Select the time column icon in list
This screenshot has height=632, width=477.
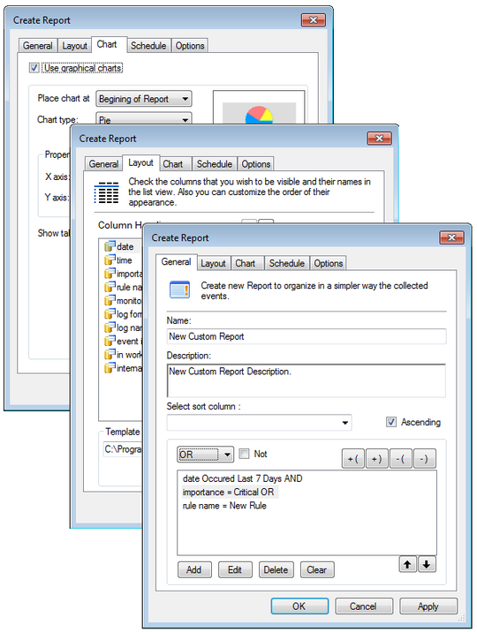110,260
